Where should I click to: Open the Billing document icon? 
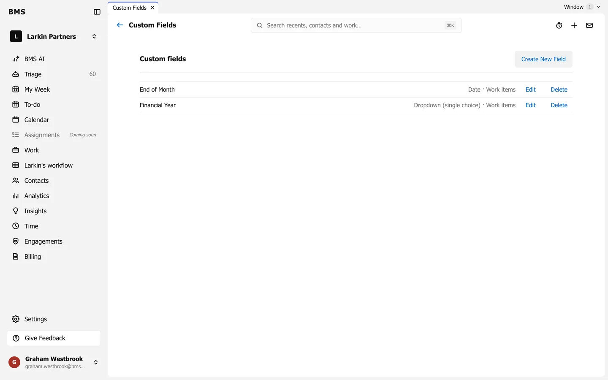(16, 257)
